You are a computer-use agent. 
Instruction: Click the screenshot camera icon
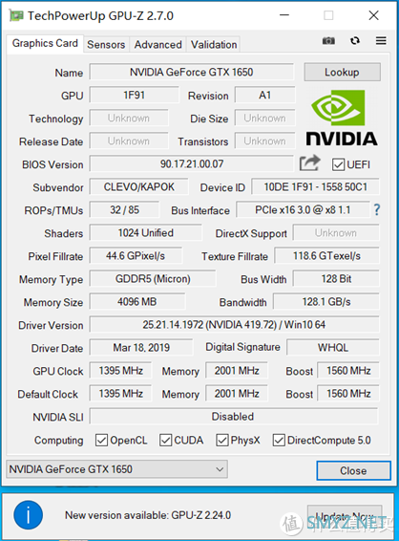click(x=328, y=41)
